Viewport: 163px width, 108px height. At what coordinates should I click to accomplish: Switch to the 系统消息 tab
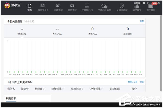pos(11,98)
